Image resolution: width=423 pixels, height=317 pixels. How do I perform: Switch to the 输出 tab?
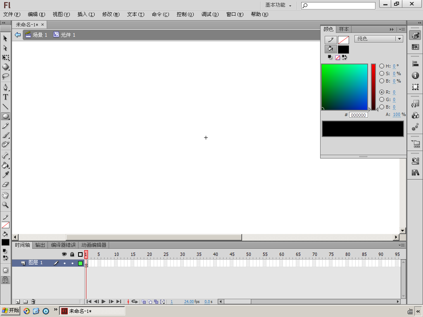pyautogui.click(x=40, y=245)
